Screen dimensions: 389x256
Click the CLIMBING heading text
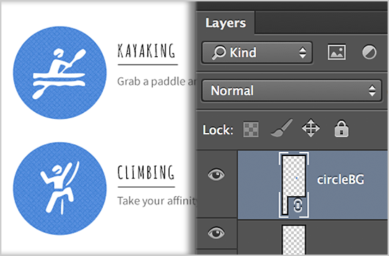pyautogui.click(x=146, y=172)
